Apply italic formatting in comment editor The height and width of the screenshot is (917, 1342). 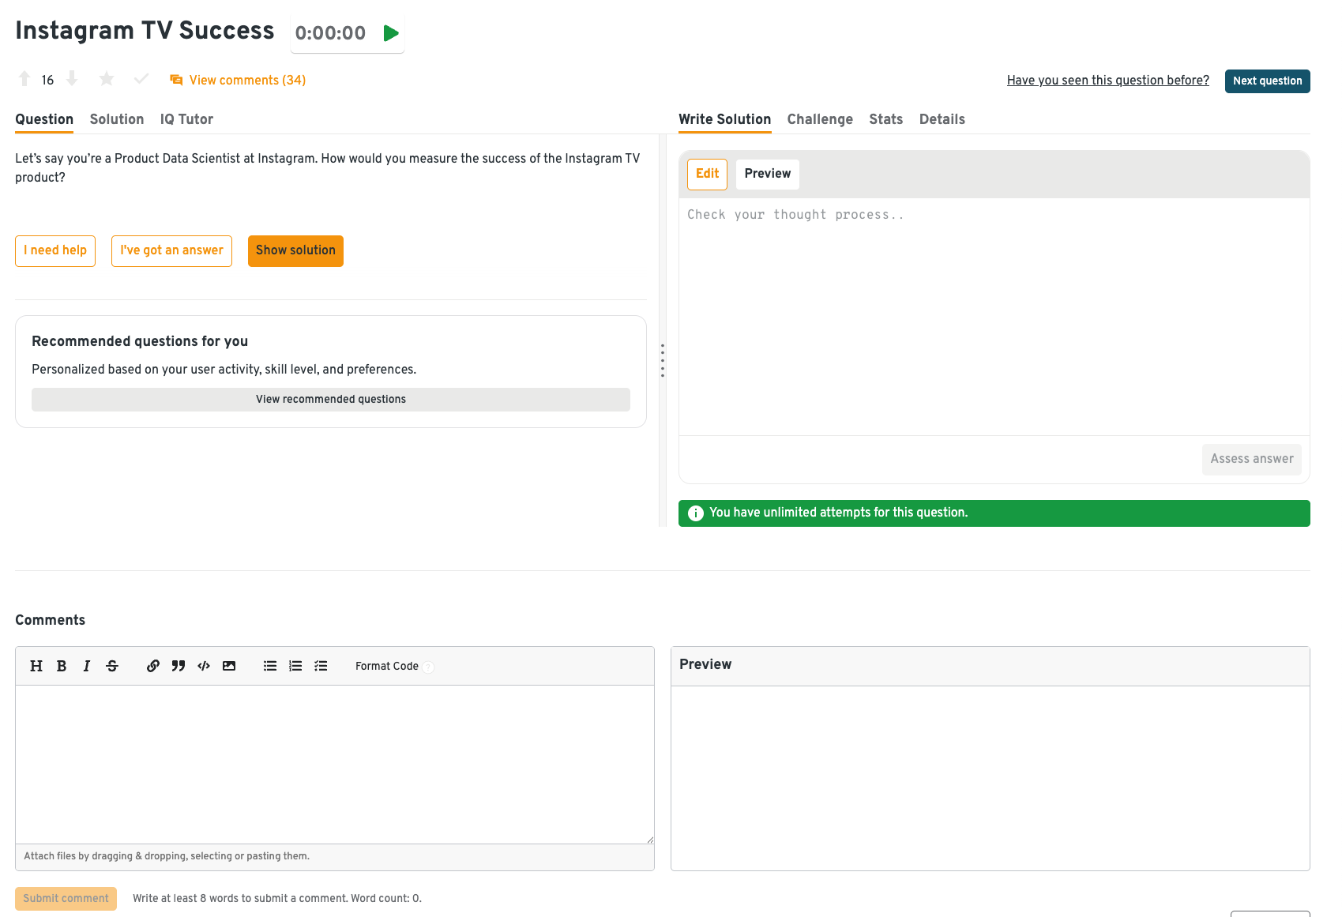point(87,666)
